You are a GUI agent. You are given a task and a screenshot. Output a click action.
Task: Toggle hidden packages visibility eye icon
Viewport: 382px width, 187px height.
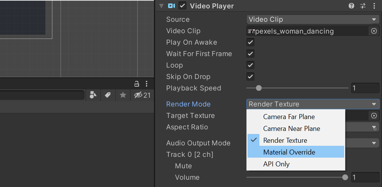tap(138, 95)
